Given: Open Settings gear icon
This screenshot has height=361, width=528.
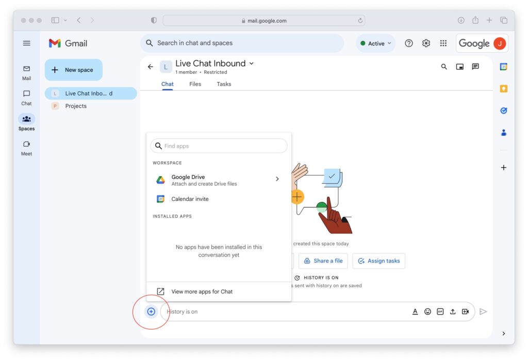Looking at the screenshot, I should click(x=426, y=43).
